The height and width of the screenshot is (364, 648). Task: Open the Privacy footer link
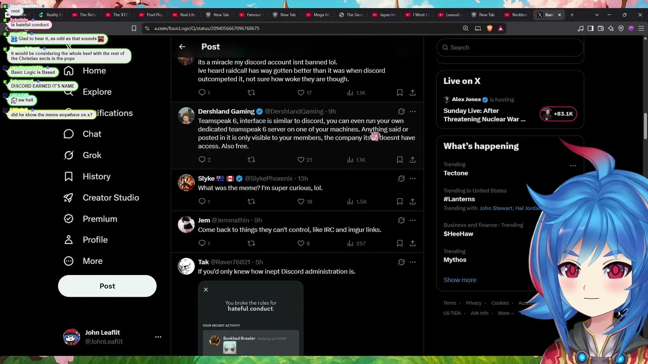473,303
